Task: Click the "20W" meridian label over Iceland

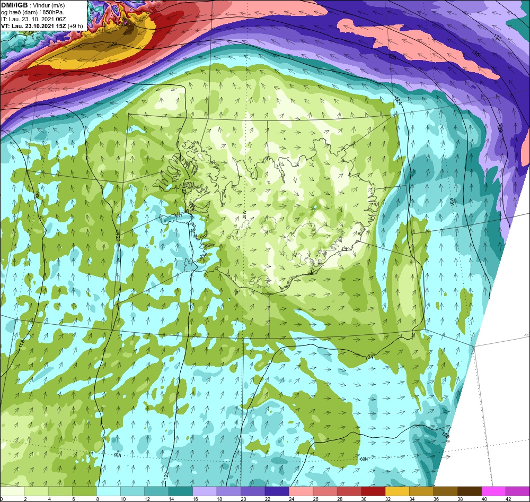Action: click(244, 215)
